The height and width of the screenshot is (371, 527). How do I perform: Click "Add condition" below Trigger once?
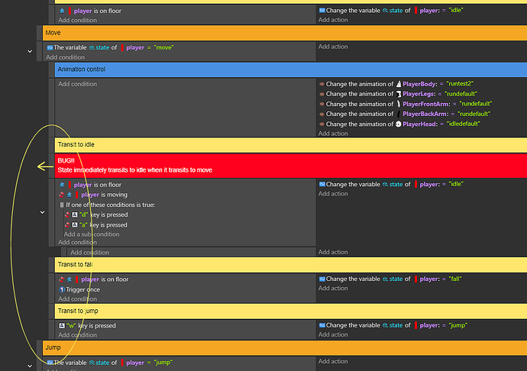tap(77, 299)
